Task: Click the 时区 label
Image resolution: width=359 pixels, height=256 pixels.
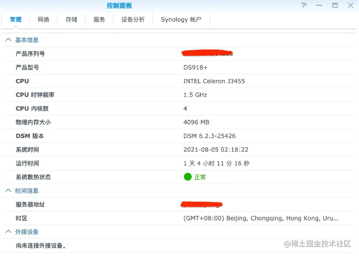Action: (x=21, y=218)
